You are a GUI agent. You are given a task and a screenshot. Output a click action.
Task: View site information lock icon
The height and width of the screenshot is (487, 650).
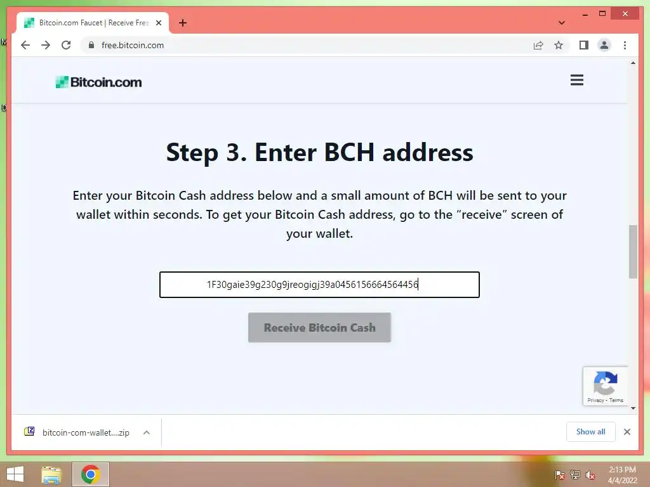pyautogui.click(x=91, y=45)
